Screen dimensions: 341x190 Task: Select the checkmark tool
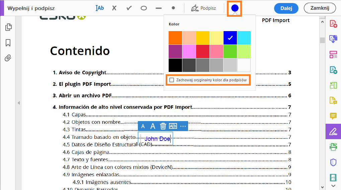click(129, 8)
